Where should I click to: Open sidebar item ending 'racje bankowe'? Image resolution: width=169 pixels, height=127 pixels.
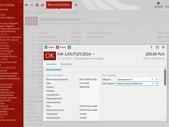(x=7, y=92)
